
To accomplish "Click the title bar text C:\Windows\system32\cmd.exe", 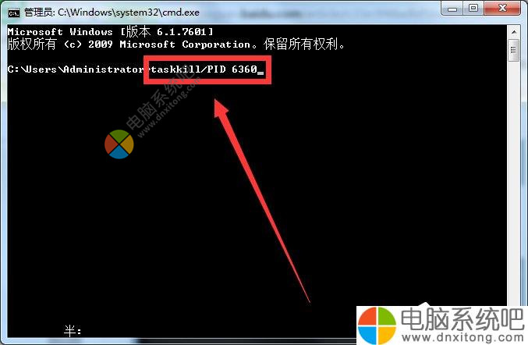I will (129, 12).
